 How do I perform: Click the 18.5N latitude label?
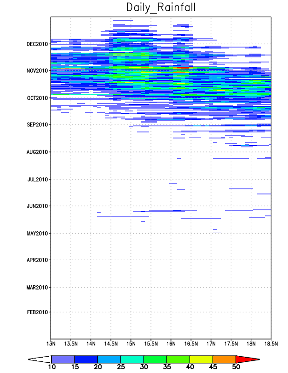[271, 344]
